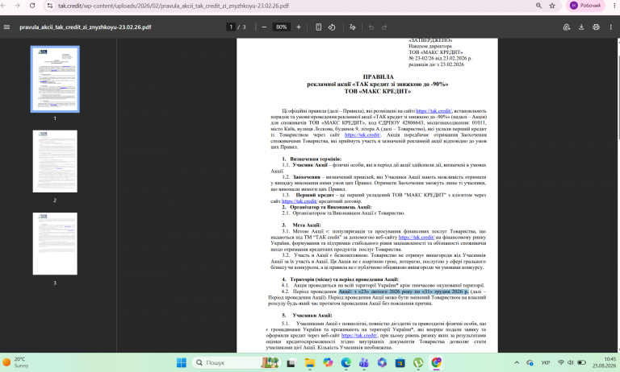Click the address bar URL
This screenshot has width=620, height=372.
174,6
